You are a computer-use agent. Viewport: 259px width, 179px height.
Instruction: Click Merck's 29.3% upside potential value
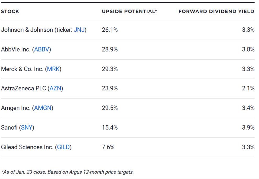(x=110, y=69)
